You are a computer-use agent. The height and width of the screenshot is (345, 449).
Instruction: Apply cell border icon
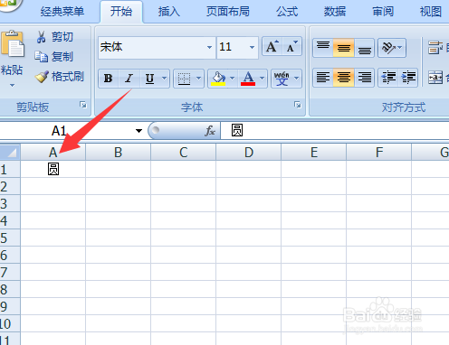tap(184, 79)
